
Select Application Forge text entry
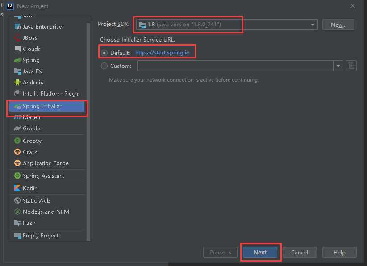pos(46,163)
